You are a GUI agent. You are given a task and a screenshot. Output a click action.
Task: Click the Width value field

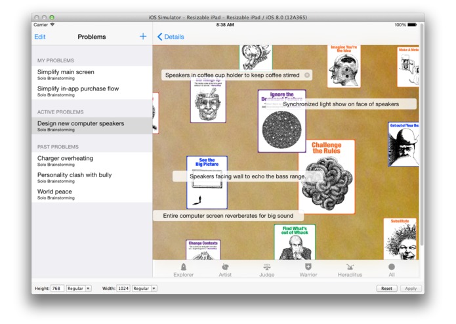pyautogui.click(x=123, y=289)
